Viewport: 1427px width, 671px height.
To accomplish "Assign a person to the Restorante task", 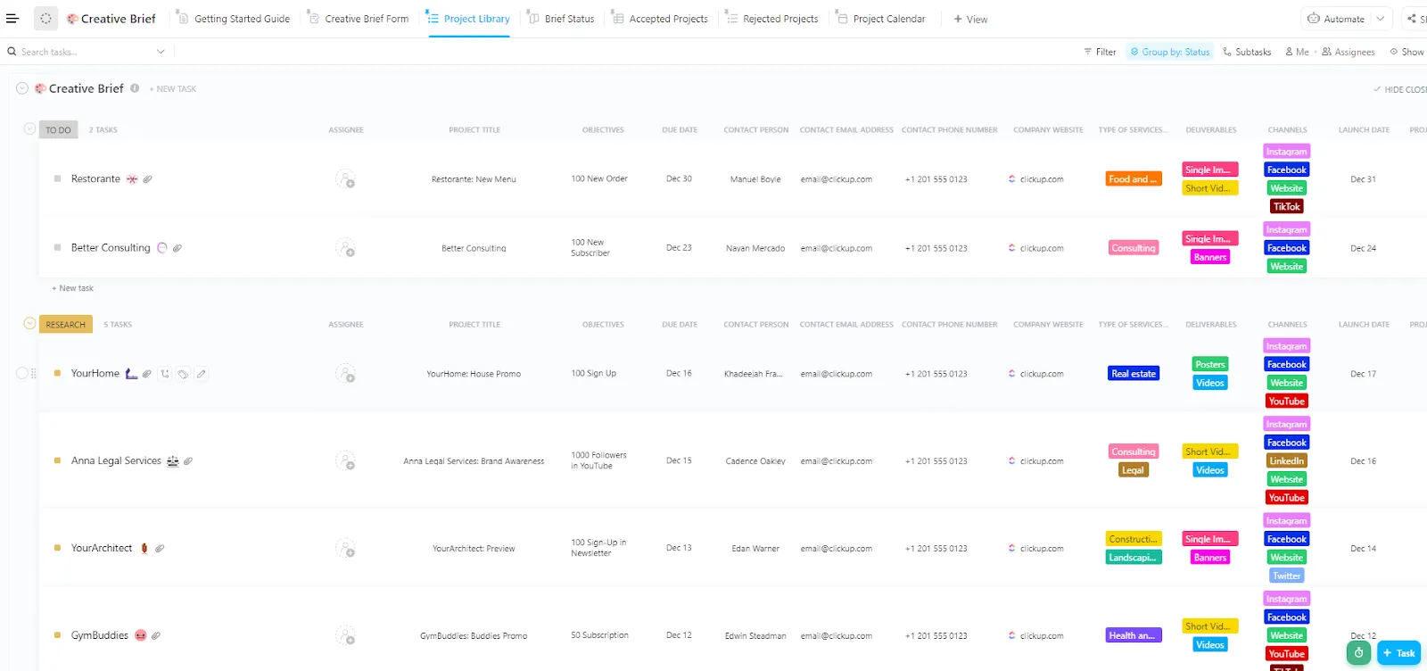I will point(345,179).
